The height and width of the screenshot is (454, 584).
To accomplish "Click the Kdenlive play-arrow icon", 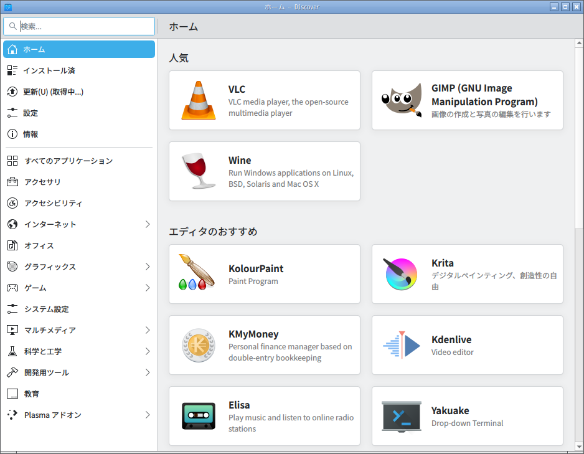I will (402, 345).
